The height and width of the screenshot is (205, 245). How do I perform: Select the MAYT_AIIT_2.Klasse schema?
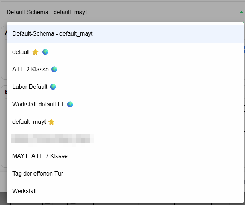pos(125,156)
